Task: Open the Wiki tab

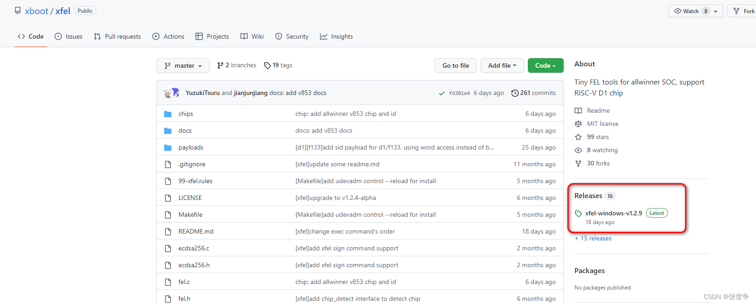Action: click(252, 36)
